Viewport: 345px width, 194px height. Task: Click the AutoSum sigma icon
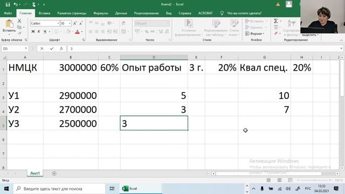pos(275,21)
